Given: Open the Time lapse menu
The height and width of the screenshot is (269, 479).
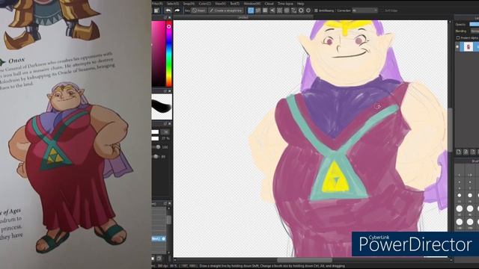Looking at the screenshot, I should click(285, 4).
